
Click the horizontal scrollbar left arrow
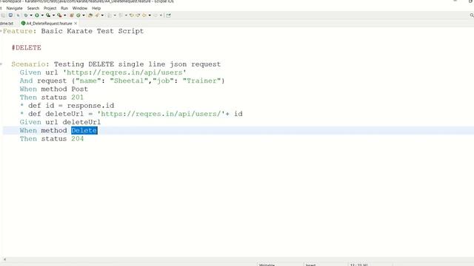point(4,259)
